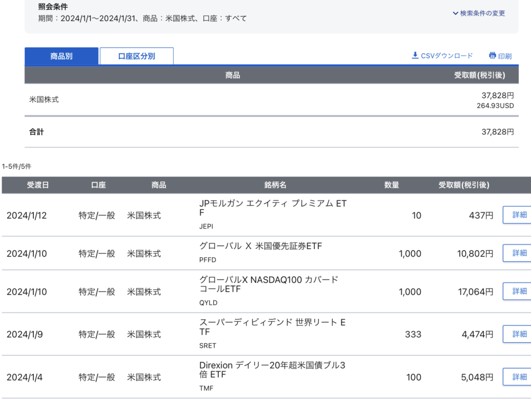This screenshot has width=531, height=420.
Task: Click the 437円 amount
Action: tap(481, 215)
